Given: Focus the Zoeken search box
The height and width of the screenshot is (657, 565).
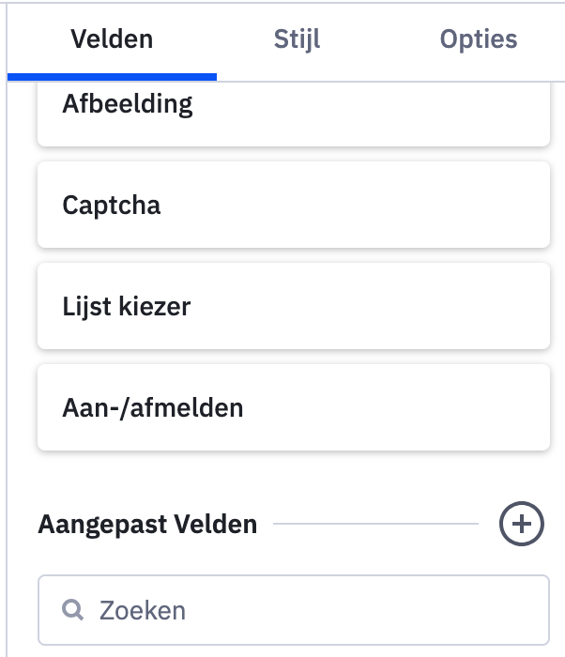Looking at the screenshot, I should click(310, 610).
